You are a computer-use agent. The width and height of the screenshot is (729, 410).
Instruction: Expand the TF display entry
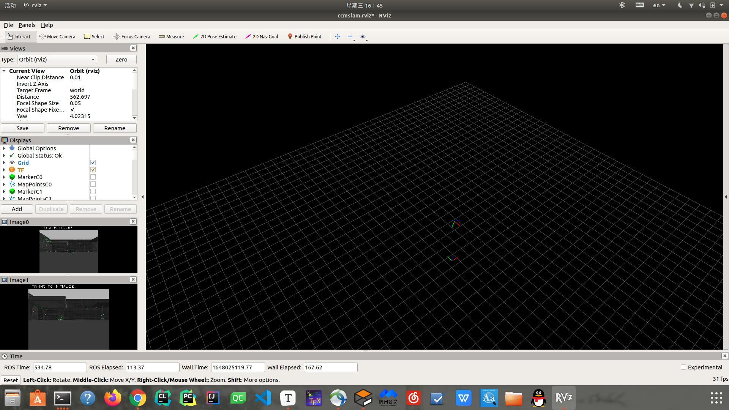click(4, 170)
